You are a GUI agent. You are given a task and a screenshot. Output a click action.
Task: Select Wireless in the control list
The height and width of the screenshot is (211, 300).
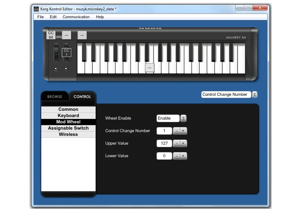coord(68,134)
